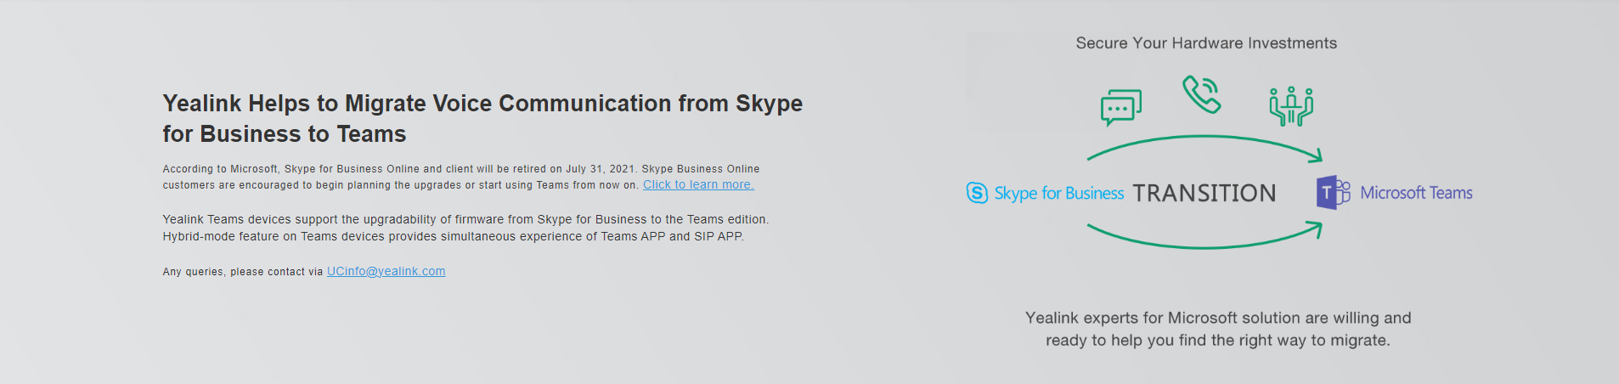Click the TRANSITION word in the diagram

click(x=1204, y=193)
